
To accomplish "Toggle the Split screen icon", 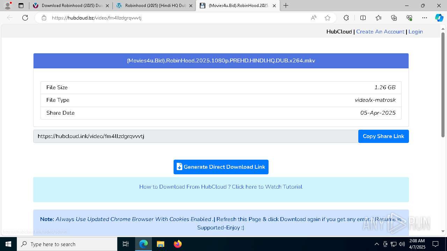I will coord(363,18).
